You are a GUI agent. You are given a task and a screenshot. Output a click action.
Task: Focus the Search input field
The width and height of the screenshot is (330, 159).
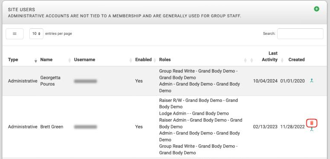[x=300, y=34]
